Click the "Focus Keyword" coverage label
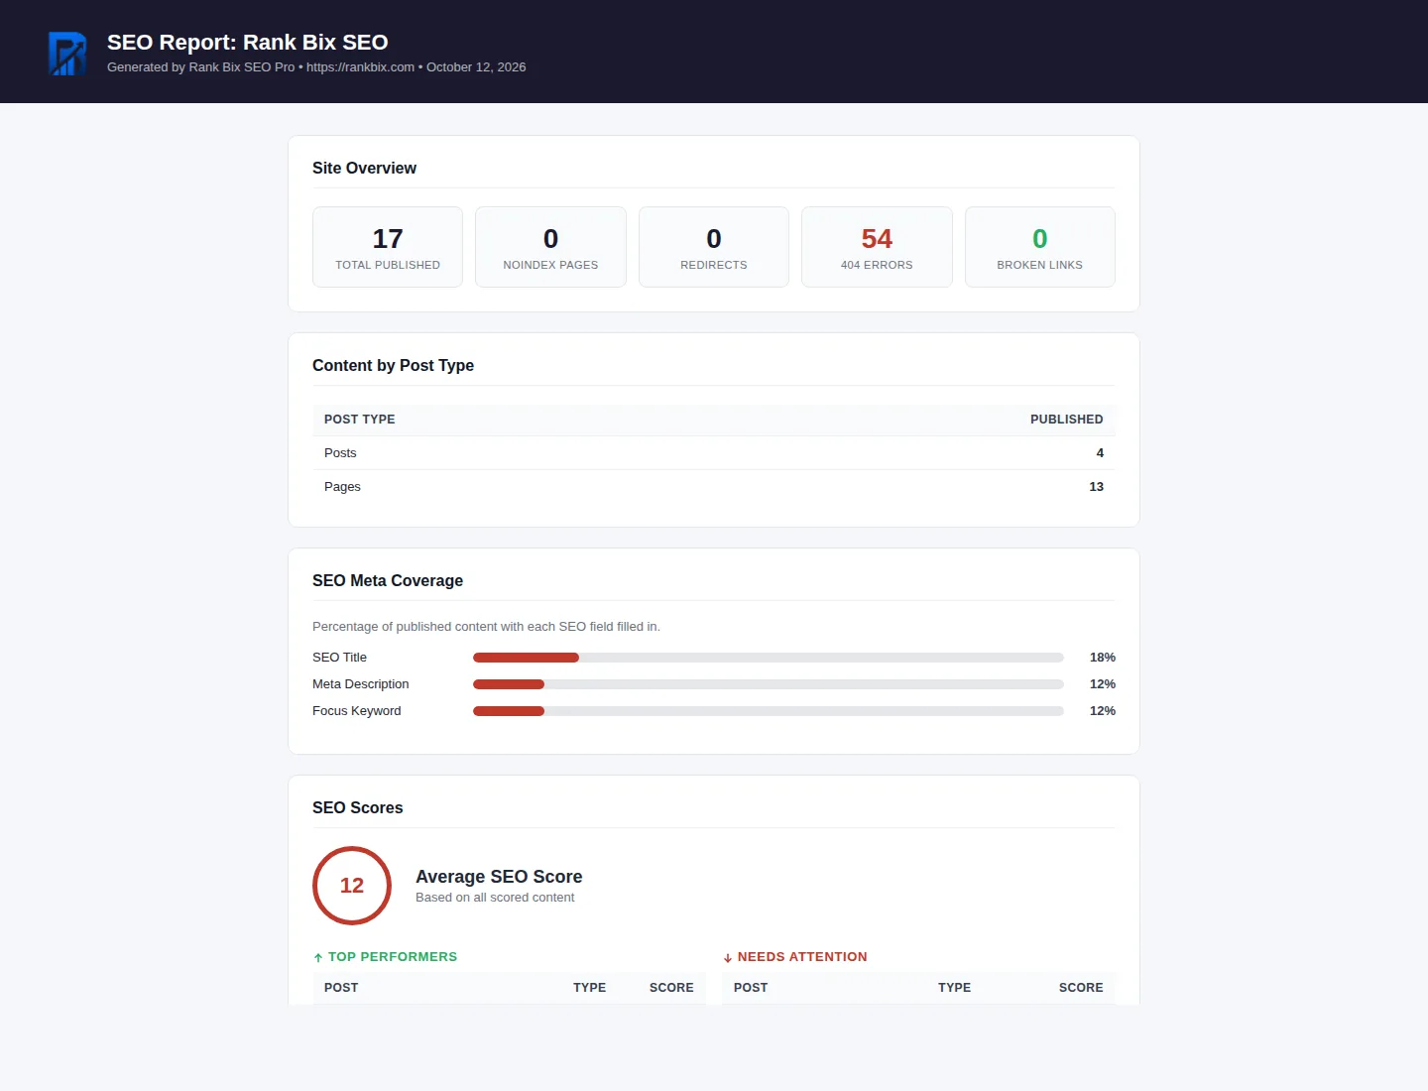1428x1091 pixels. (x=357, y=711)
